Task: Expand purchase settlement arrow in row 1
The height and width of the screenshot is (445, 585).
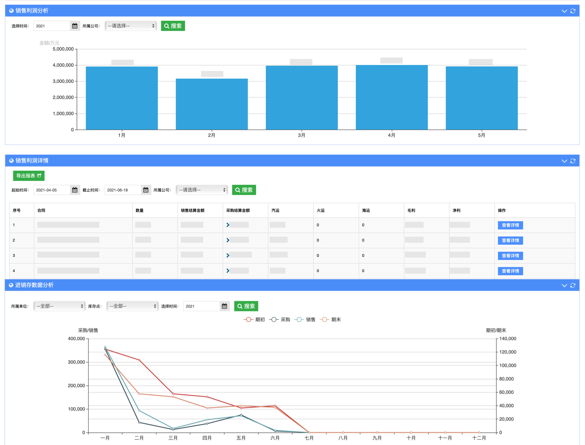Action: pos(228,225)
